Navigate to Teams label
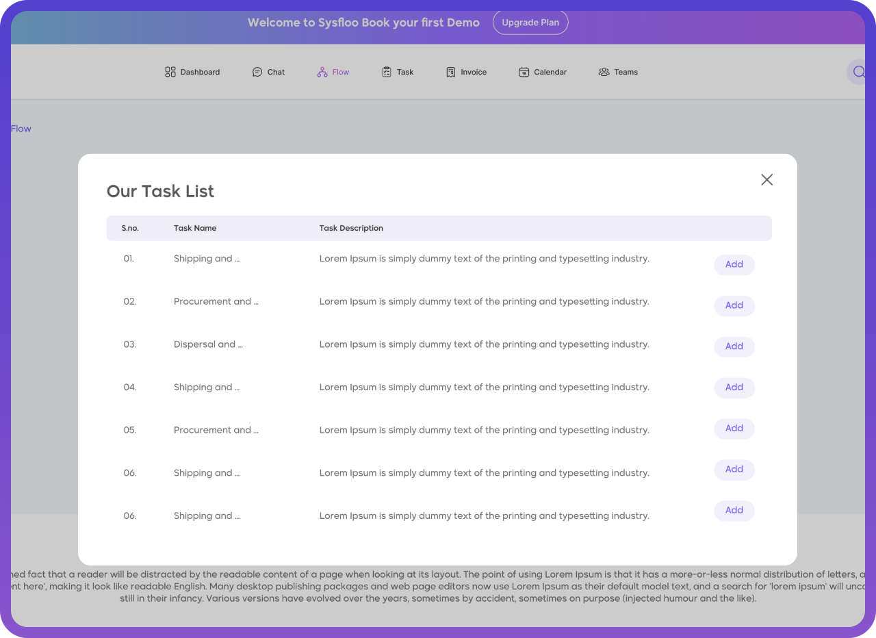Viewport: 876px width, 638px height. click(626, 72)
